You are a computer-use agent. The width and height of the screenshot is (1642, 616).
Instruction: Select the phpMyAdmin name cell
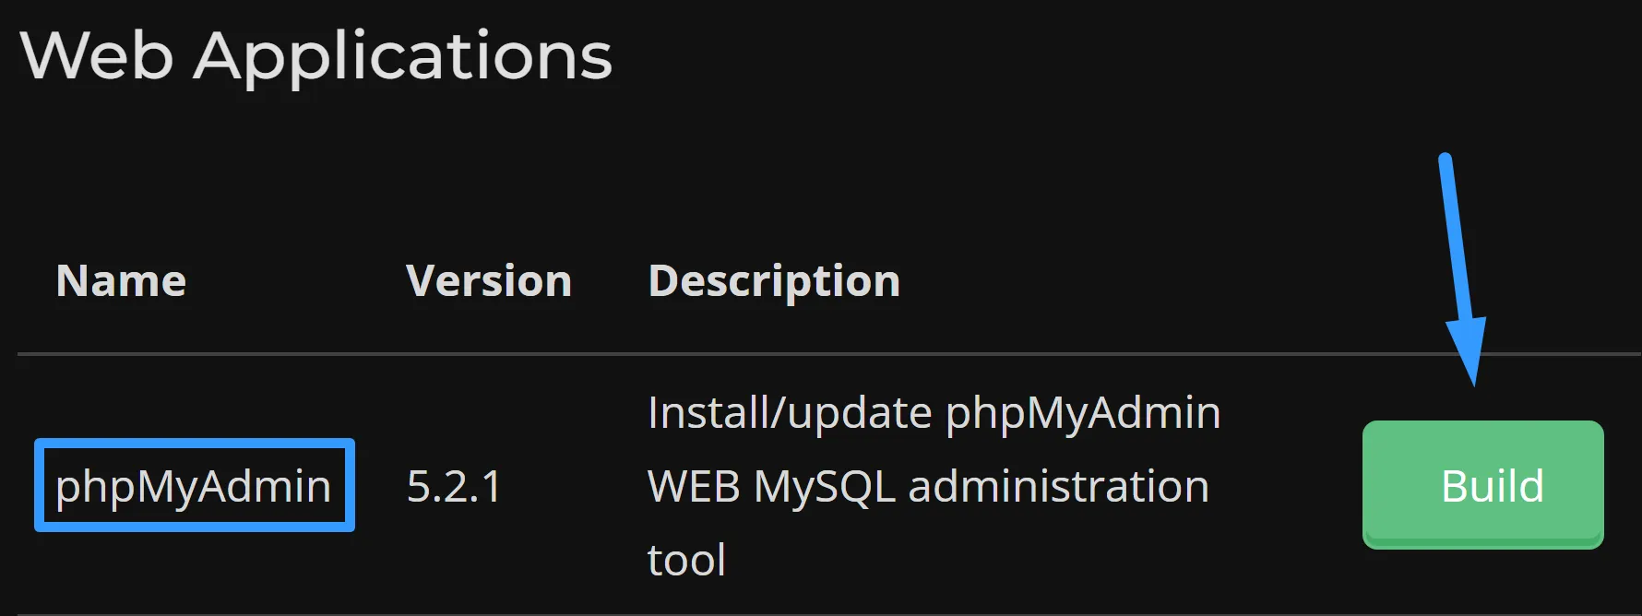194,486
